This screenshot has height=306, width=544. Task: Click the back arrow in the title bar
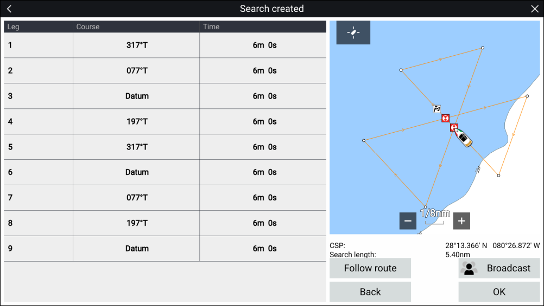pyautogui.click(x=9, y=9)
